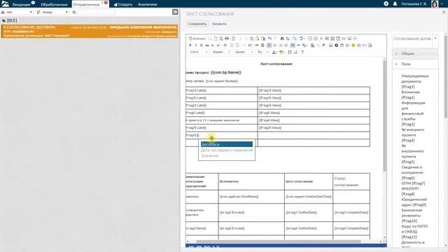Select Justify alignment icon

(x=286, y=45)
